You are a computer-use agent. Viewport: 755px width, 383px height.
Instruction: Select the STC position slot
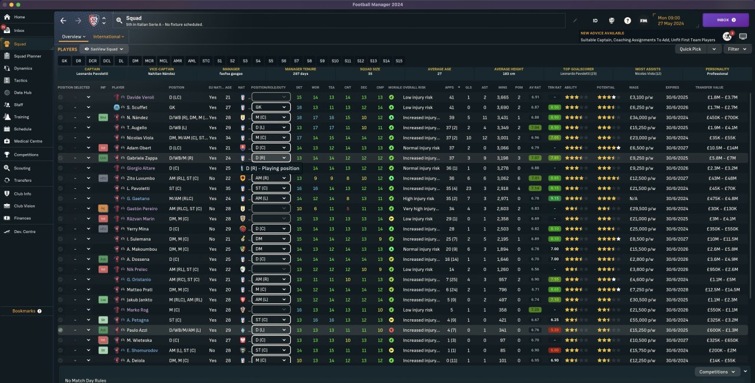click(x=206, y=61)
